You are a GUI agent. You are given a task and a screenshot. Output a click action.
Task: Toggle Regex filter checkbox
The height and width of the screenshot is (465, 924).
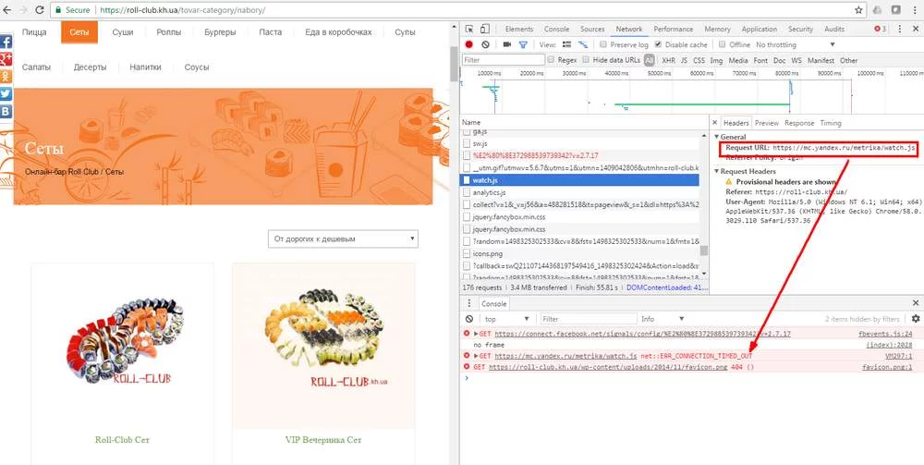551,60
